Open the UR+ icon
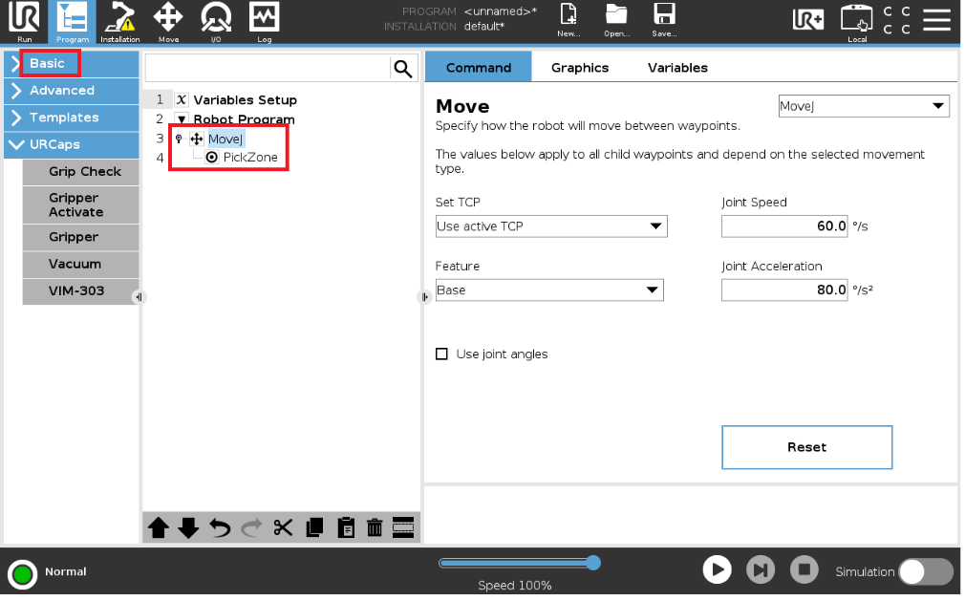 click(x=808, y=19)
